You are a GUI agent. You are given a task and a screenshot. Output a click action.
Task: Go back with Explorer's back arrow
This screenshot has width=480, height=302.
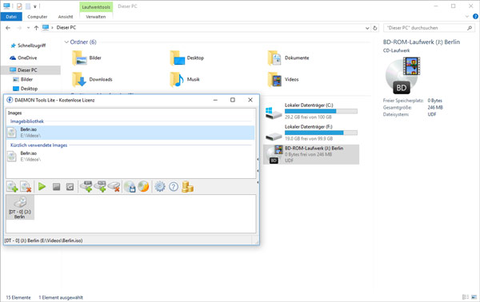(x=8, y=28)
